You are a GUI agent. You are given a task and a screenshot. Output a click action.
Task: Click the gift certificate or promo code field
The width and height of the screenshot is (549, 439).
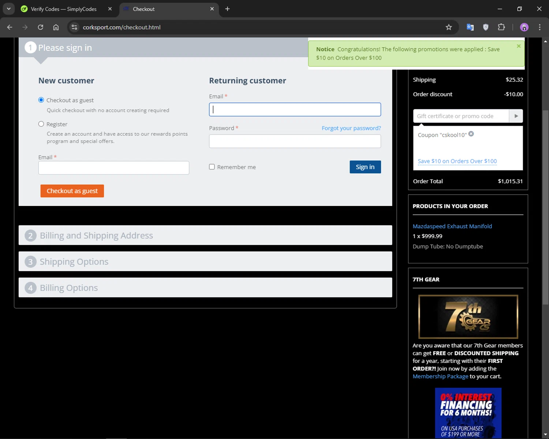point(461,116)
